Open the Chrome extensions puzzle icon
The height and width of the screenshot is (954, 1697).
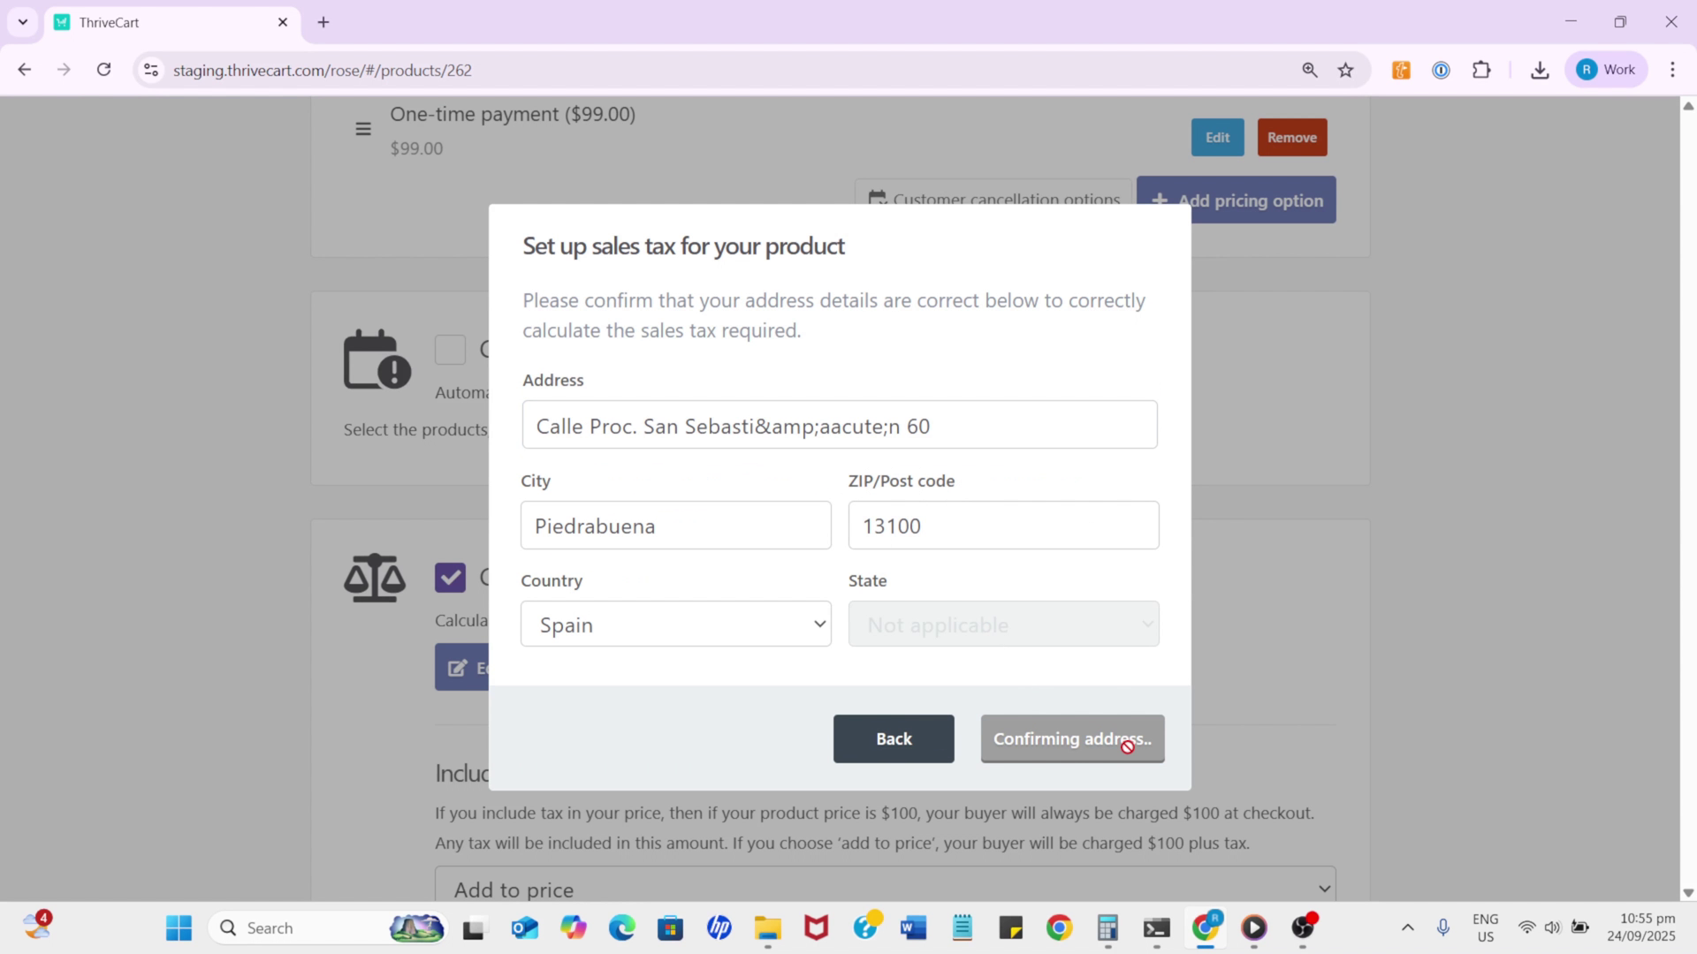pos(1482,70)
